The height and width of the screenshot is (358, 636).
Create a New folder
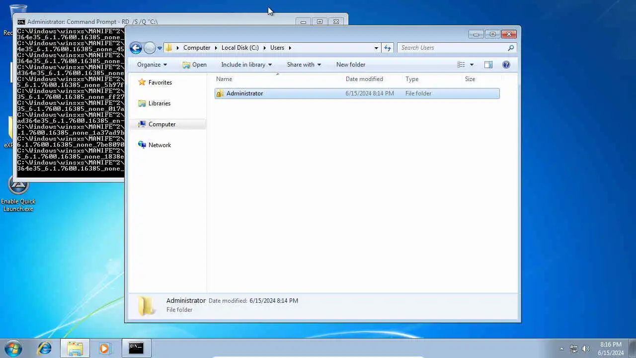[351, 65]
